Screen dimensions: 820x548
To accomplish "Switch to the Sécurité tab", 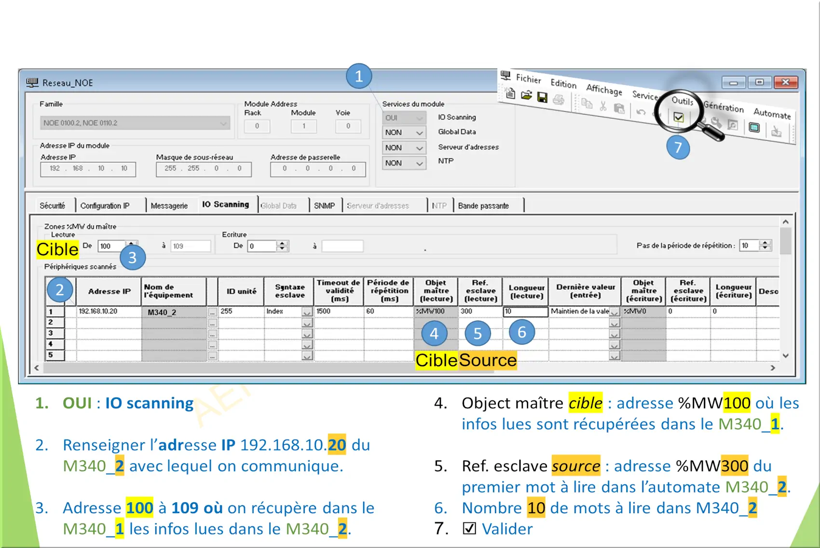I will 52,205.
